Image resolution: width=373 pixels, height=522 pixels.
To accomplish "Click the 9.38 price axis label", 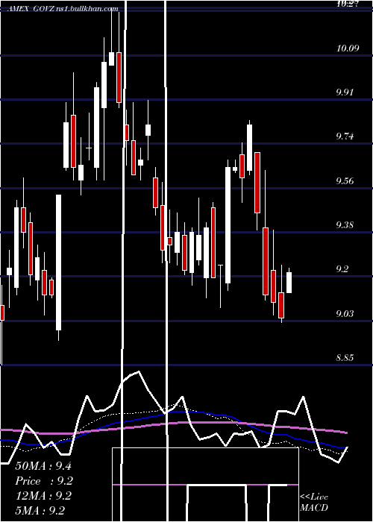I will [345, 224].
